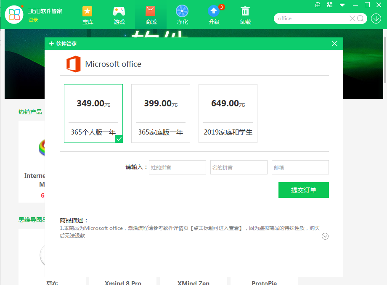Screen dimensions: 387x285
Task: Click the 'Microsoft office' product title
Action: (x=113, y=64)
